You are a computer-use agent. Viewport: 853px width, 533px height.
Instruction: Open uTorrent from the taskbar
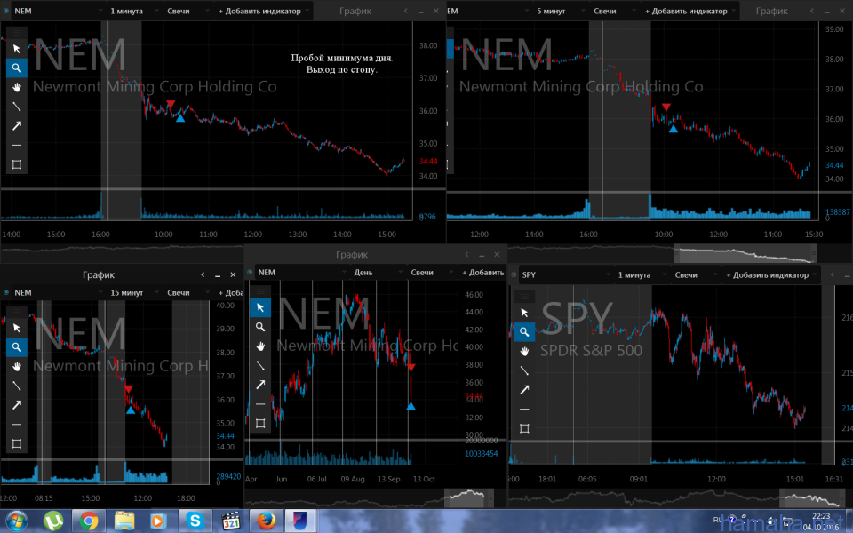(x=53, y=521)
